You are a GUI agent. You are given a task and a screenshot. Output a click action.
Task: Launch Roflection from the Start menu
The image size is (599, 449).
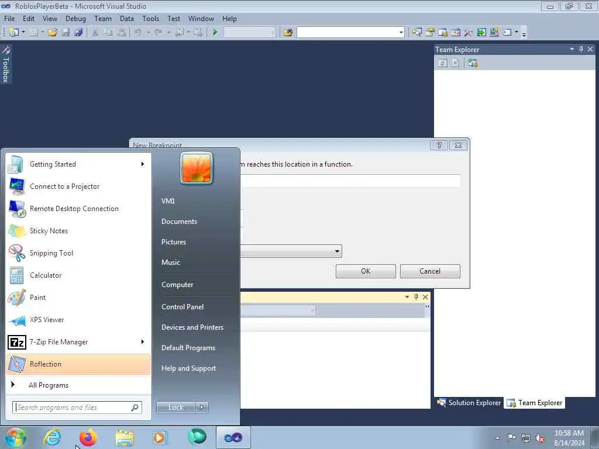pyautogui.click(x=78, y=364)
